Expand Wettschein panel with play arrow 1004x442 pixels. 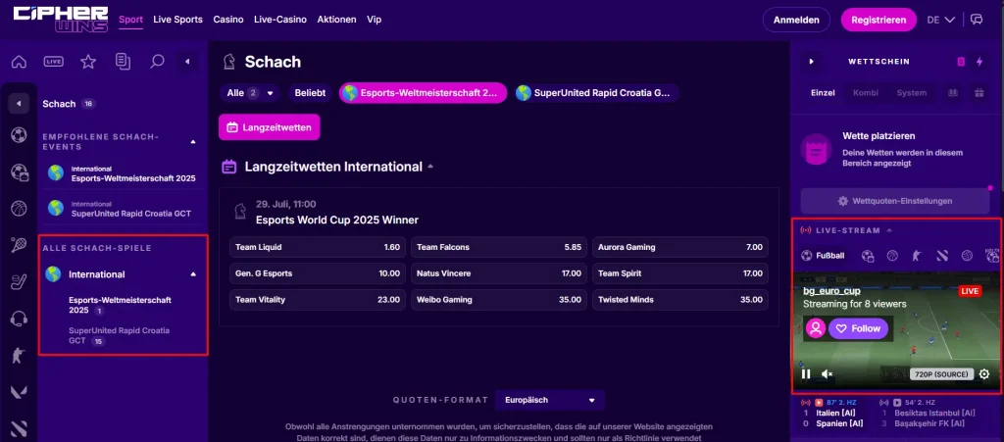tap(811, 62)
